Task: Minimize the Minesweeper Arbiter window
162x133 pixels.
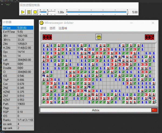Action: pos(131,23)
